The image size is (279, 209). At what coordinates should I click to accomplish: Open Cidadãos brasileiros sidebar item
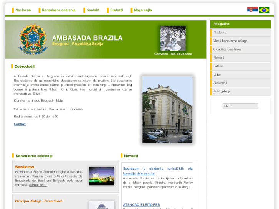point(240,49)
